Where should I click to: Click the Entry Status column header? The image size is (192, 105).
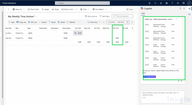(x=66, y=28)
